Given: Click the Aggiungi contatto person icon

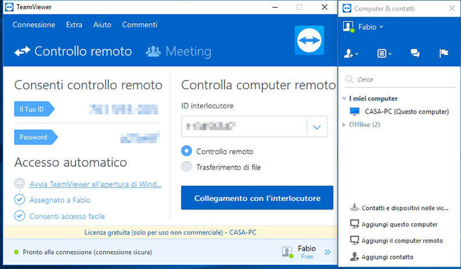Looking at the screenshot, I should 354,257.
